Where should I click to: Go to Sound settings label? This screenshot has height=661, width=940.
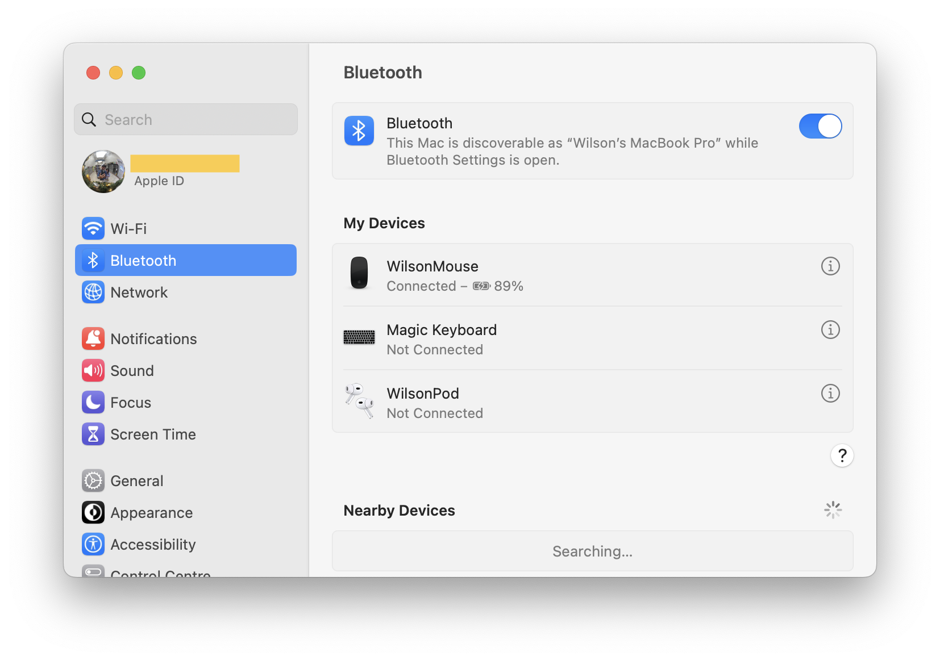pyautogui.click(x=132, y=371)
